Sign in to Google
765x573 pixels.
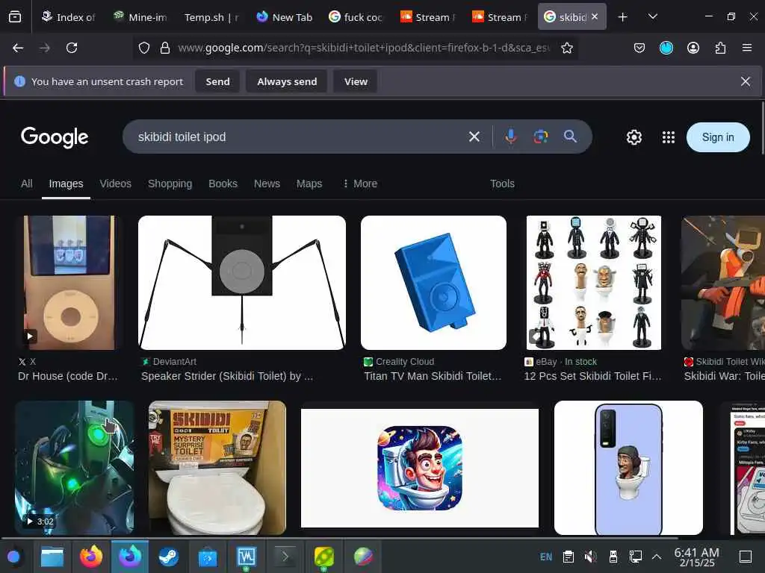tap(718, 137)
